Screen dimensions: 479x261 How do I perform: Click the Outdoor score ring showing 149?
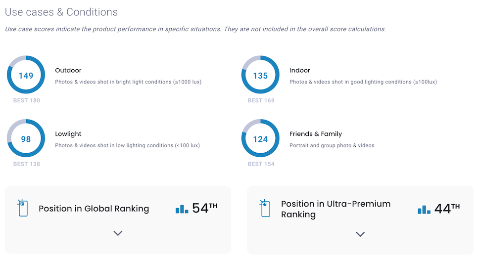[x=26, y=76]
